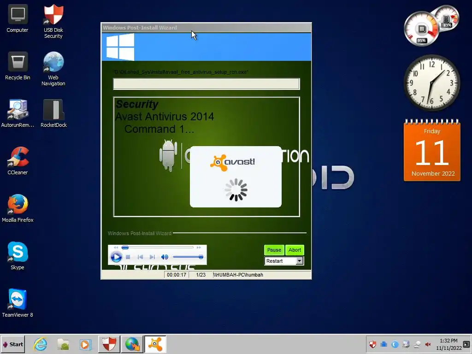Screen dimensions: 472x354
Task: Click the stop button in media player
Action: click(x=128, y=257)
